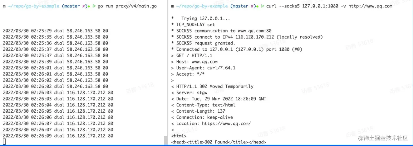413x146 pixels.
Task: Click the scrollbar thumb between the panes
Action: [x=165, y=140]
